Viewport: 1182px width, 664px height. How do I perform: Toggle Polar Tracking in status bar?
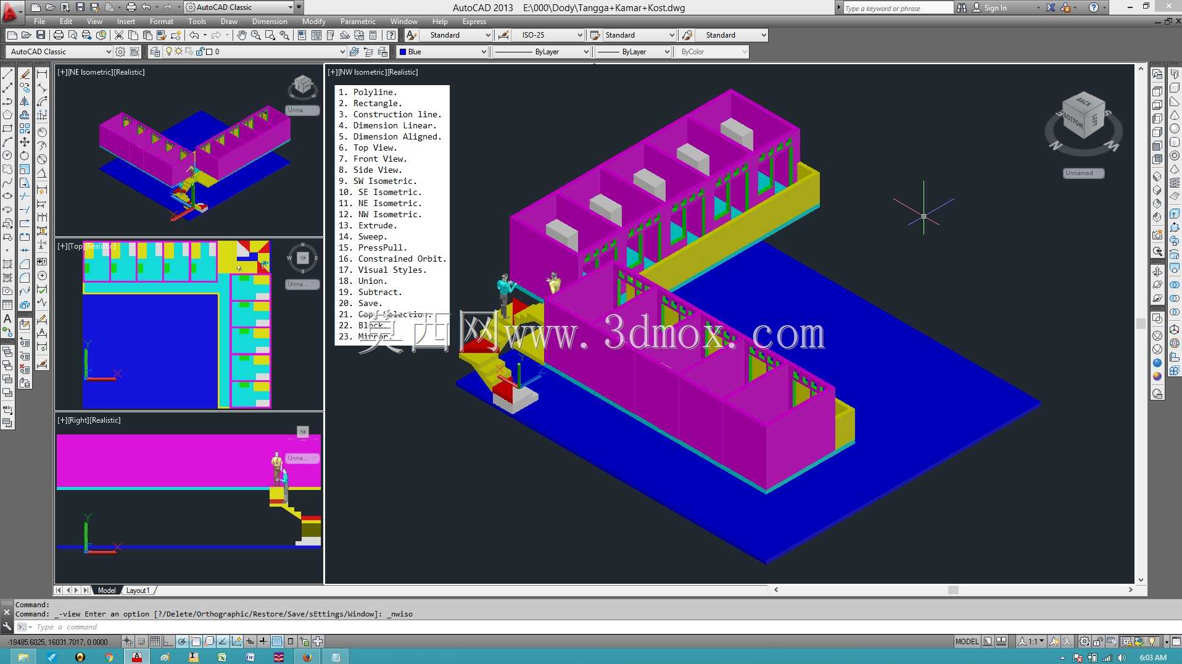click(182, 641)
